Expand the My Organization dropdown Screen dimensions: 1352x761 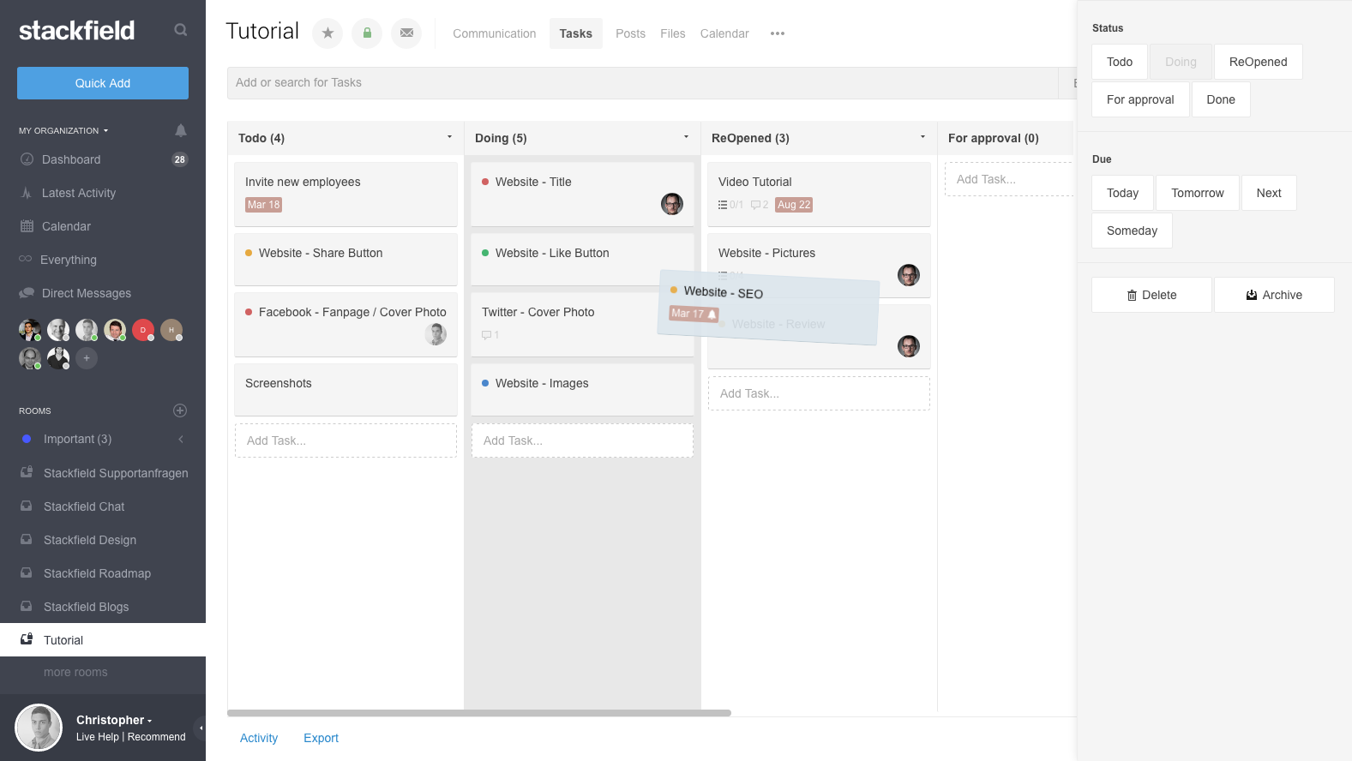click(x=63, y=131)
